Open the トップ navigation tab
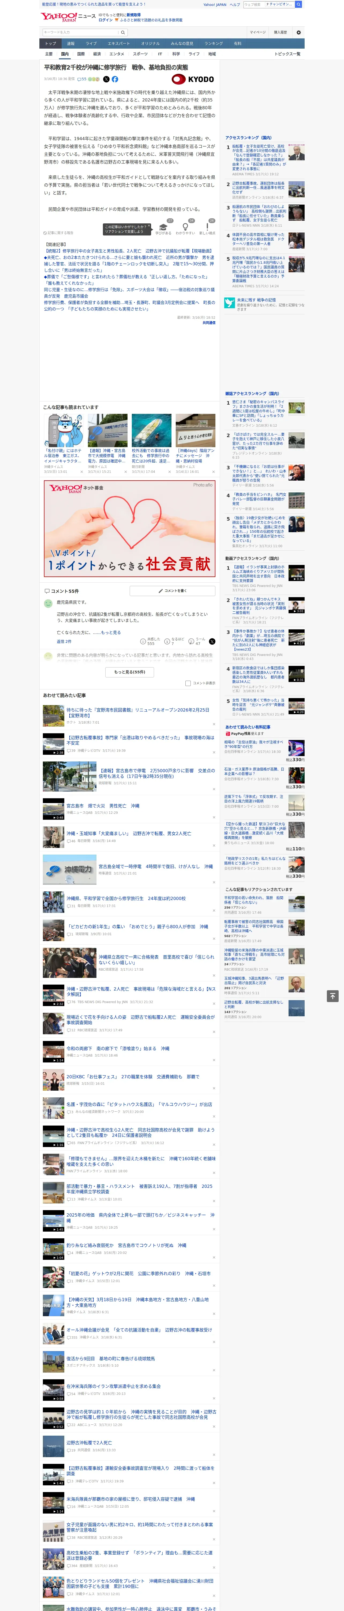The image size is (344, 1611). 51,44
